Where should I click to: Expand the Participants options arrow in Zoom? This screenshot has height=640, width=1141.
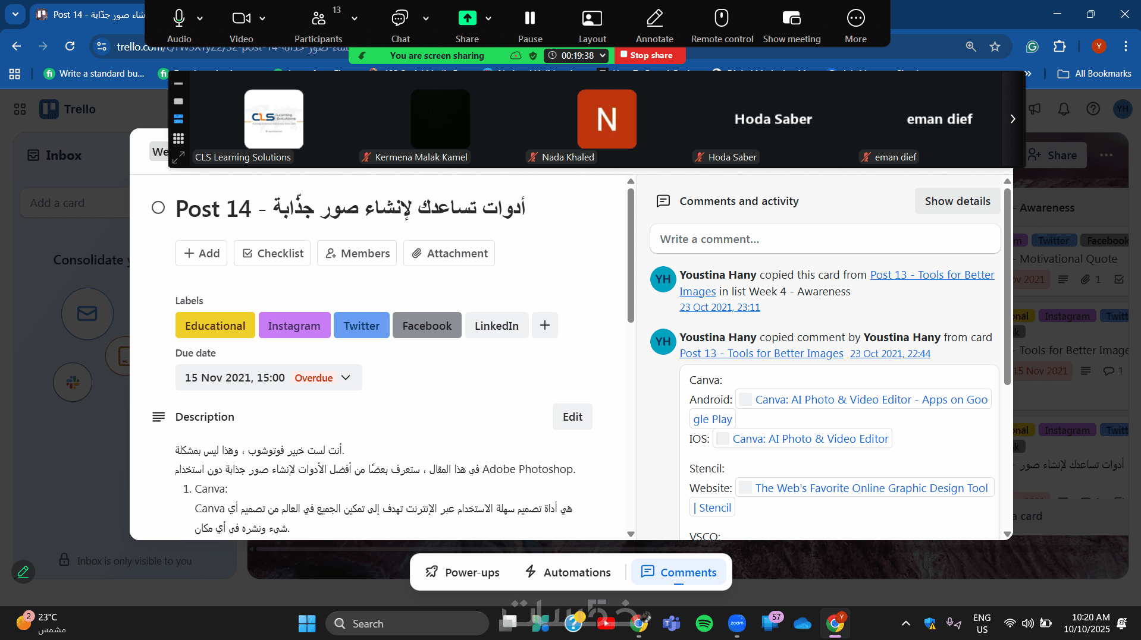(355, 18)
